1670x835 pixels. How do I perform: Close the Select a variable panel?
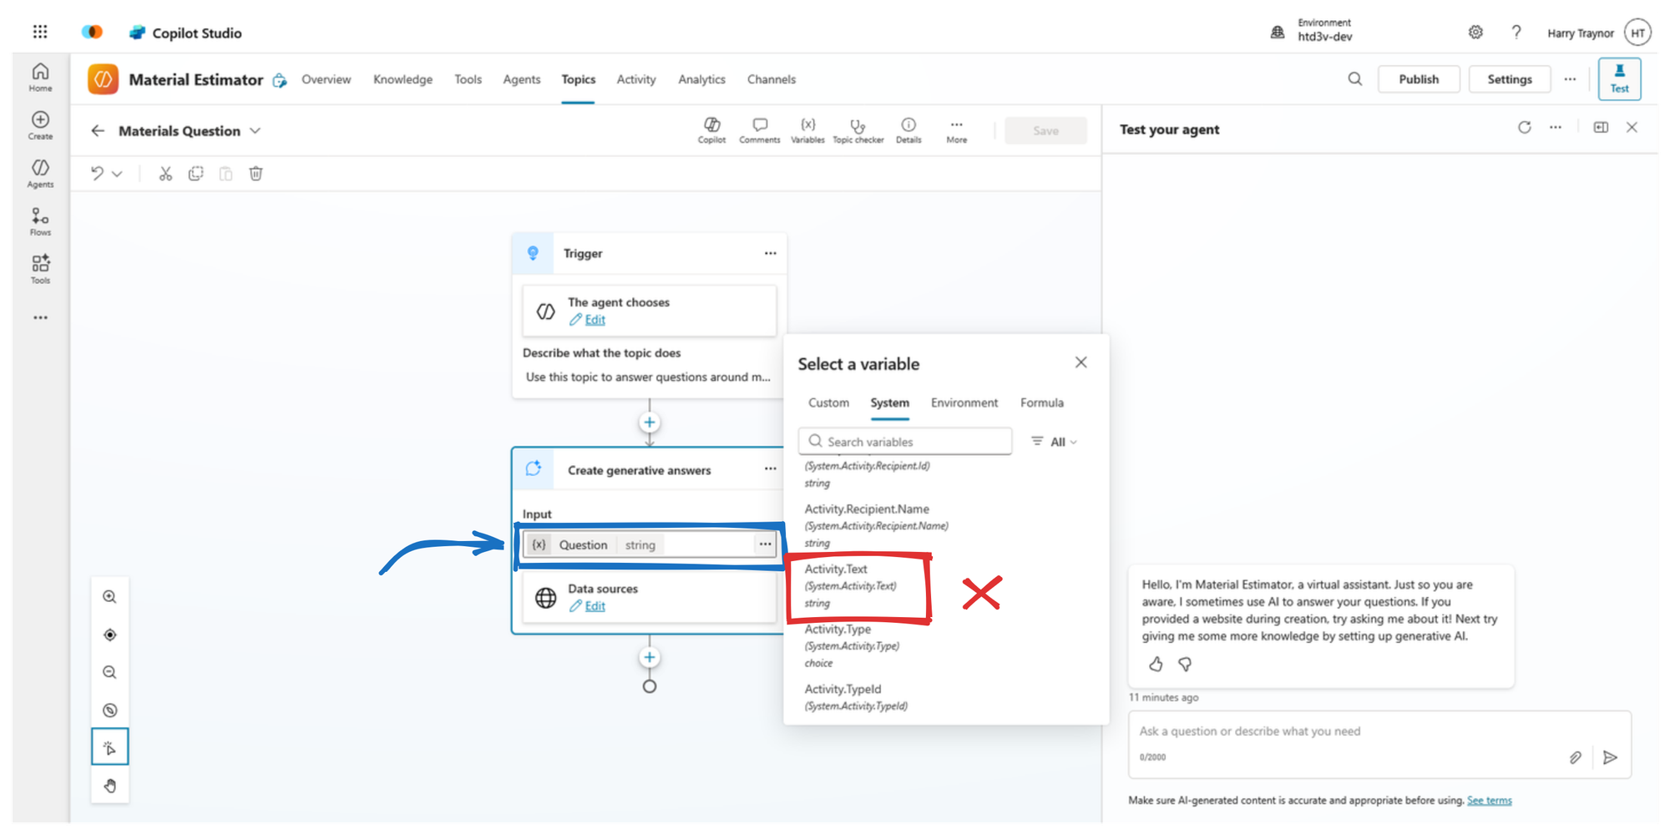pos(1080,362)
